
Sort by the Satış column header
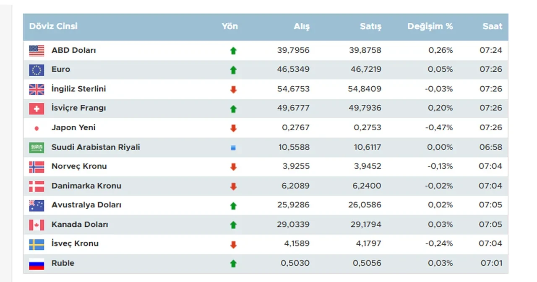371,26
